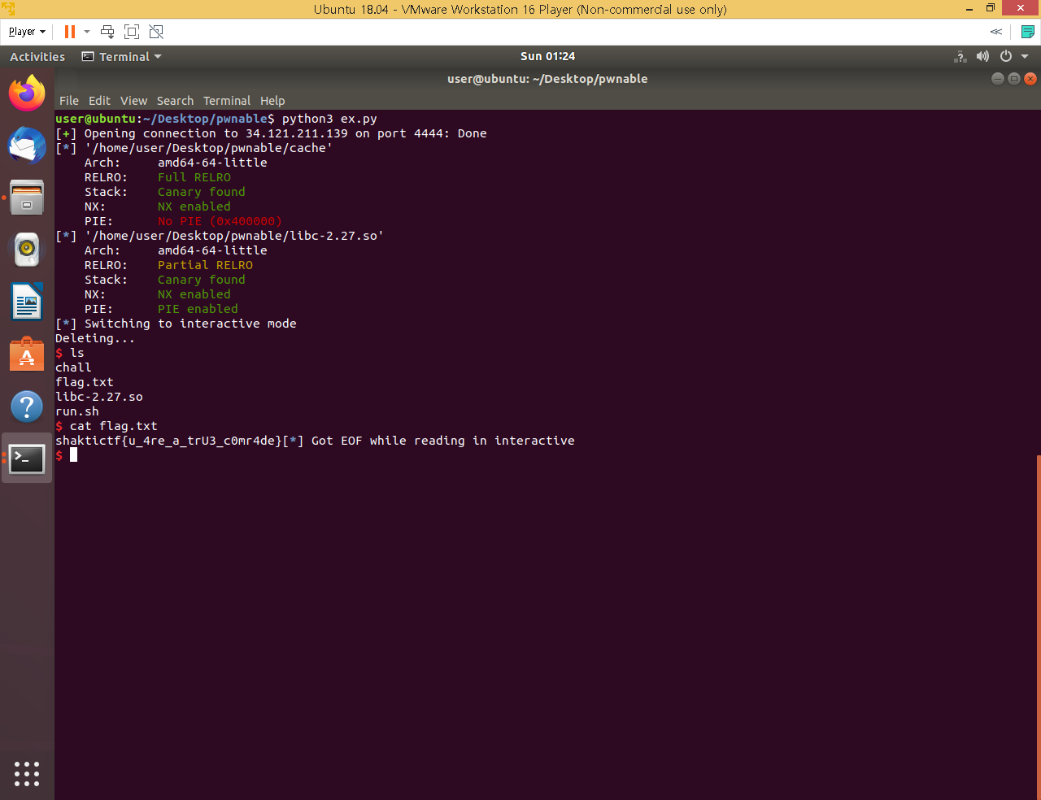
Task: Open the Terminal menu in menu bar
Action: click(227, 101)
